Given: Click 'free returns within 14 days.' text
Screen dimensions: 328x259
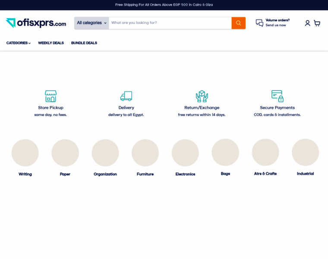Looking at the screenshot, I should point(202,115).
